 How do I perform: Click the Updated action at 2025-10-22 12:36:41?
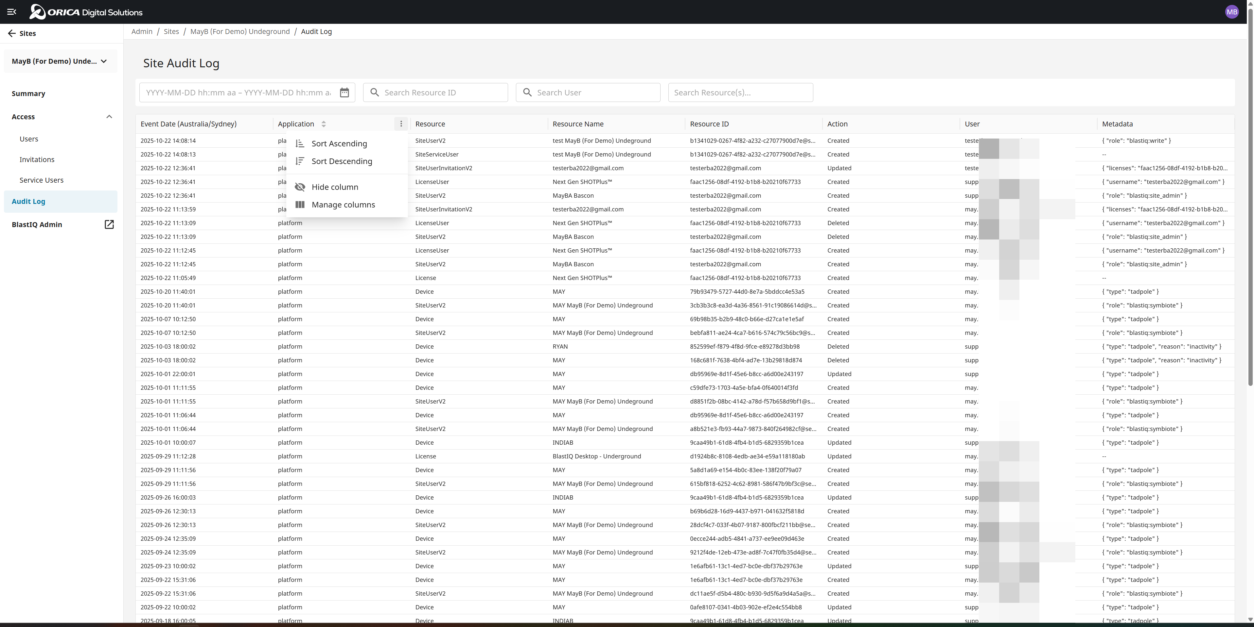tap(839, 168)
